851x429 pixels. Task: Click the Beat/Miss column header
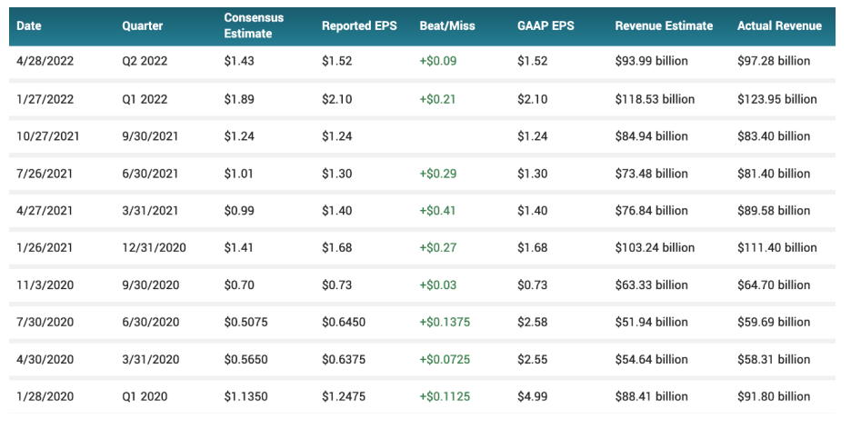[449, 25]
